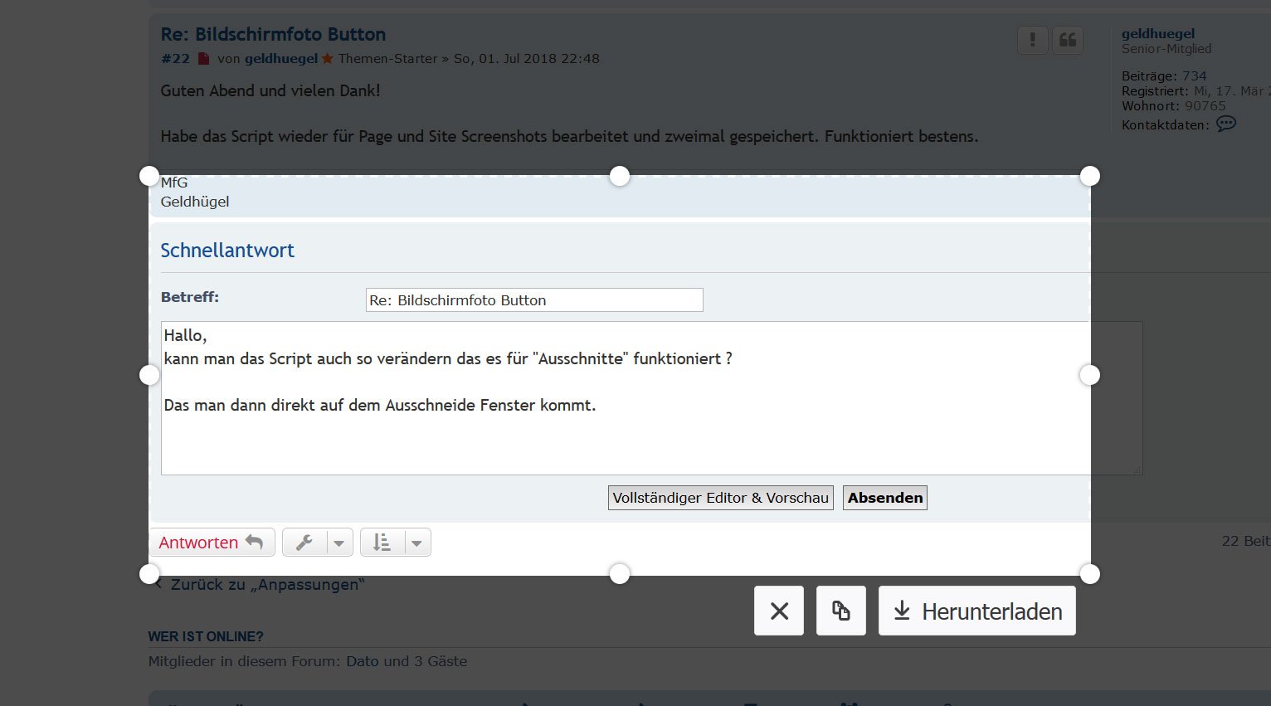1271x706 pixels.
Task: Open the geldhuegel profile link in sidebar
Action: tap(1158, 34)
